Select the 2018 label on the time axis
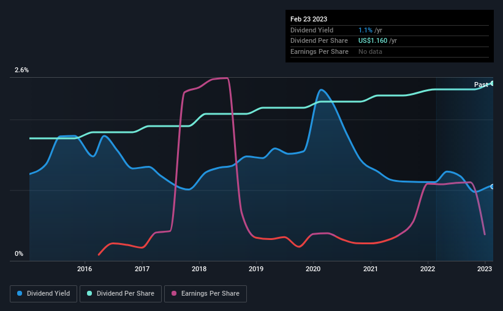This screenshot has width=503, height=311. pyautogui.click(x=199, y=269)
